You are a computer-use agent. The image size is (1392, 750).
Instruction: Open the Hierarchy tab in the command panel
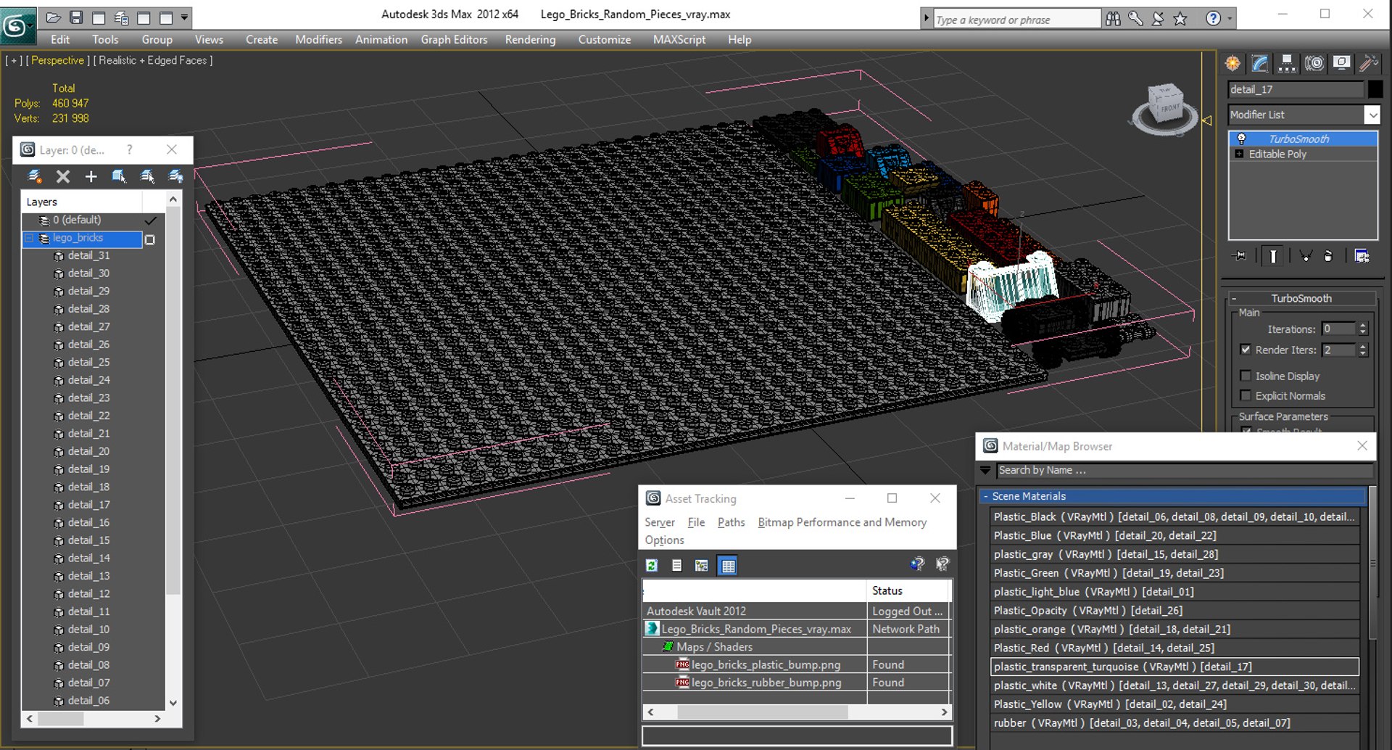[x=1287, y=64]
